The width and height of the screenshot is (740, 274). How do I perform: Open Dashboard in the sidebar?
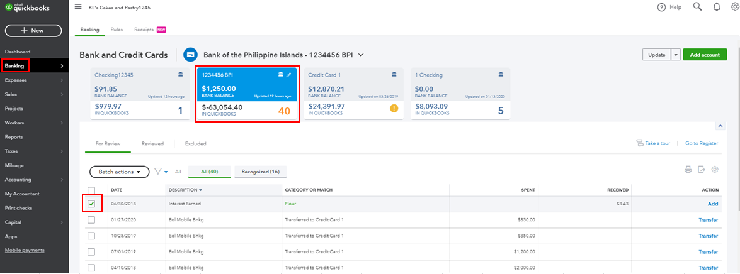(18, 52)
